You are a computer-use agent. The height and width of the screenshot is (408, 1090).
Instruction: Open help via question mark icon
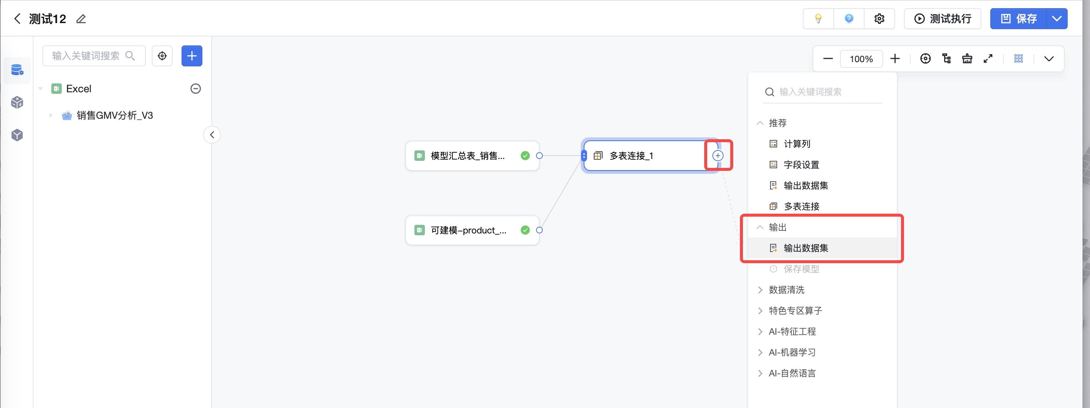click(849, 19)
